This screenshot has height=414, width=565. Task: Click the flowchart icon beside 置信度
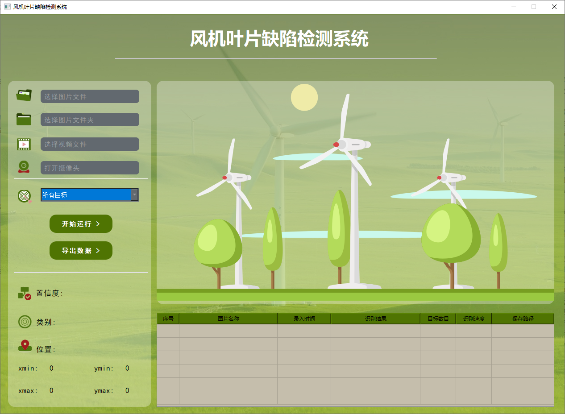coord(25,293)
